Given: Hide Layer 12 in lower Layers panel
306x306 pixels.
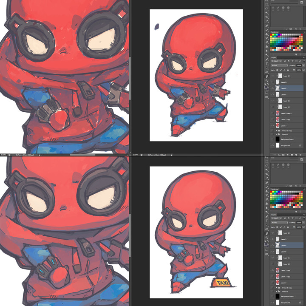Looking at the screenshot, I should pos(272,233).
